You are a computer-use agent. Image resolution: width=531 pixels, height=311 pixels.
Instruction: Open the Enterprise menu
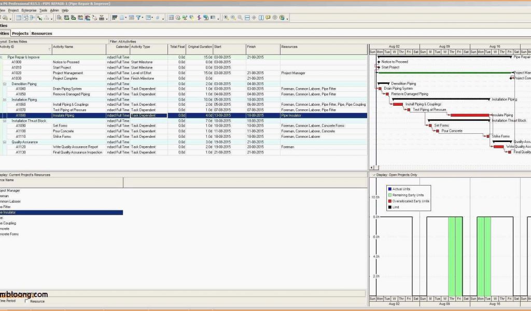tap(29, 10)
